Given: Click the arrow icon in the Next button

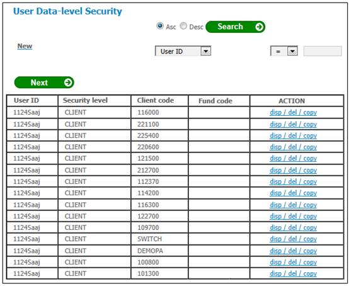Looking at the screenshot, I should coord(68,83).
